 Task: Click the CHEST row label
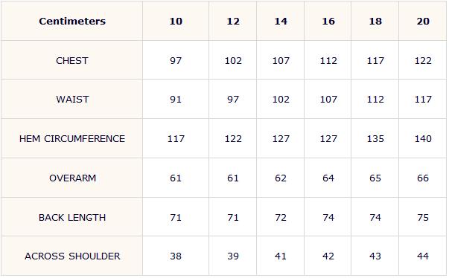(x=72, y=60)
